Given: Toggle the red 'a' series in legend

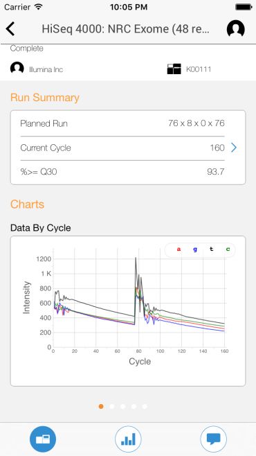Looking at the screenshot, I should point(179,249).
